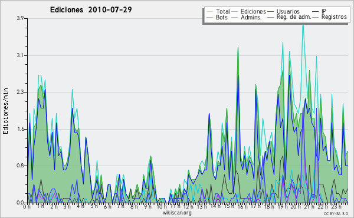Viewport: 354px width, 218px height.
Task: Click the chart title "Ediciones 2010-07-29"
Action: [91, 10]
